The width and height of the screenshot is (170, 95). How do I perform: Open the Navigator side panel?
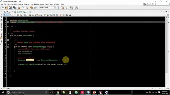pos(1,26)
